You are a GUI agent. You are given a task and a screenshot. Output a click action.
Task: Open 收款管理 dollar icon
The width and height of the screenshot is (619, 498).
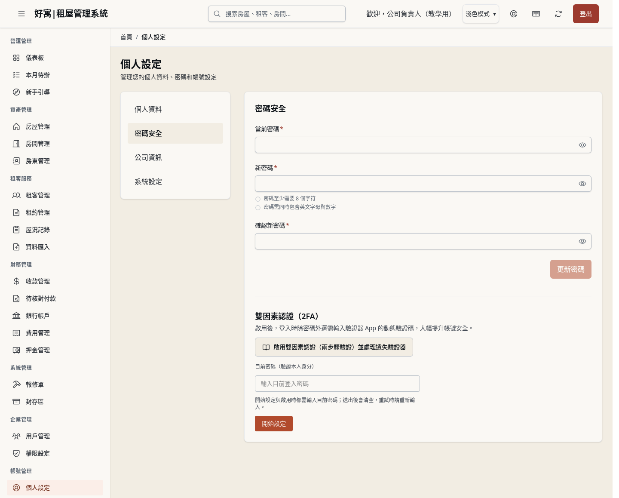tap(16, 281)
